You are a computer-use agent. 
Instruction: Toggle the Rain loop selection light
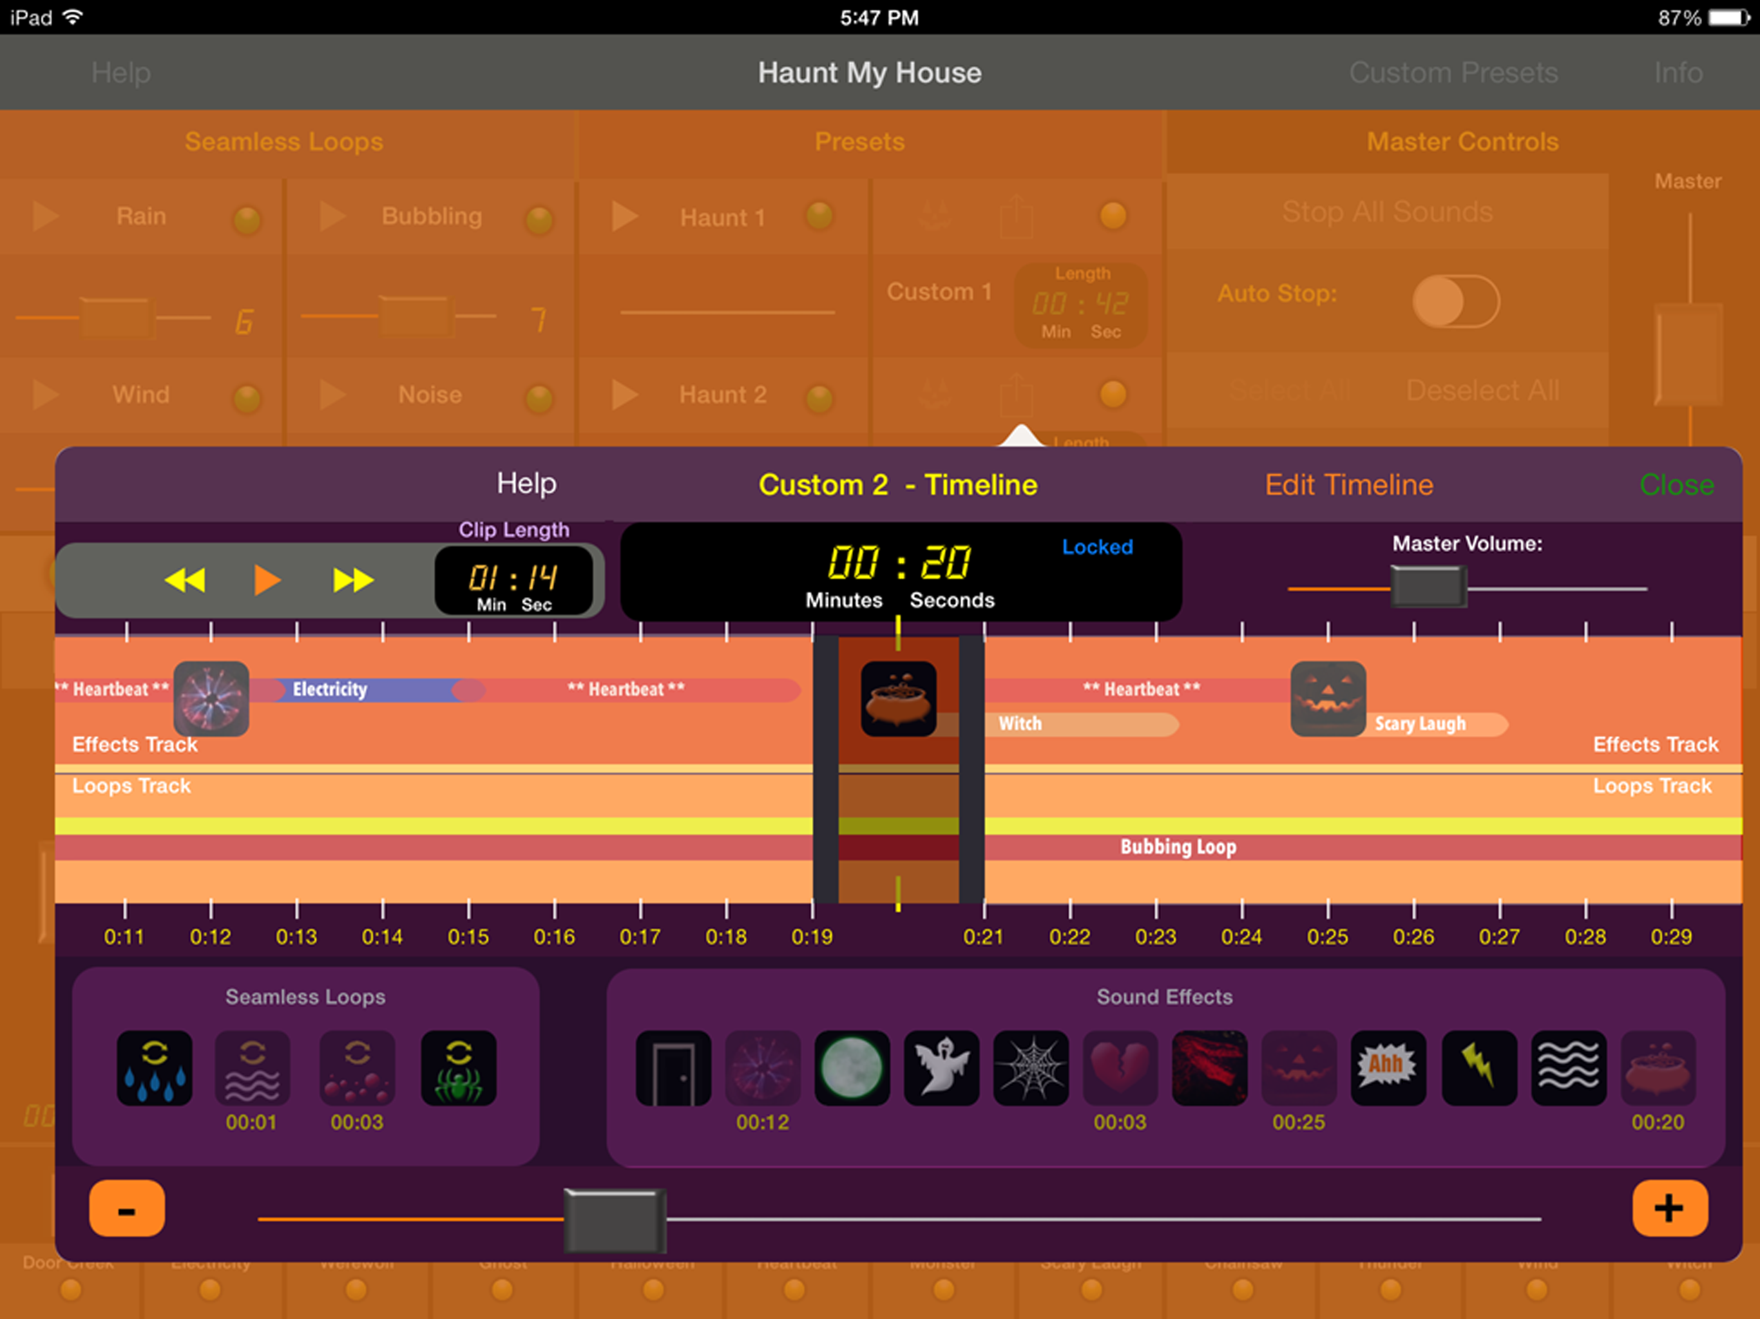point(247,220)
